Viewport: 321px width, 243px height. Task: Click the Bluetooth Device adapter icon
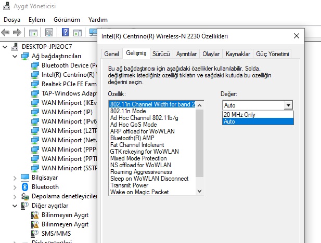(35, 65)
